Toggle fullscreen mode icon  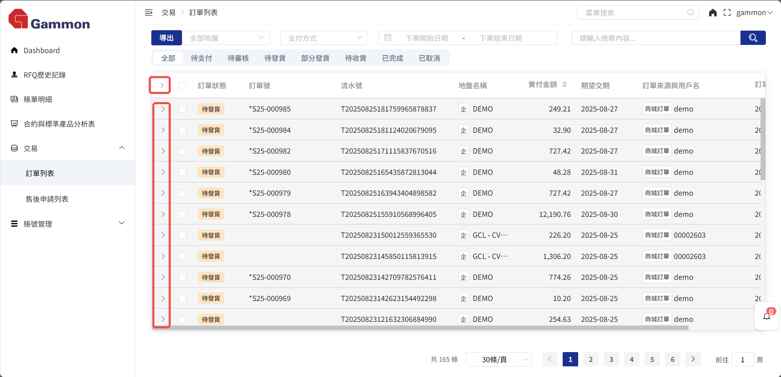click(x=727, y=13)
